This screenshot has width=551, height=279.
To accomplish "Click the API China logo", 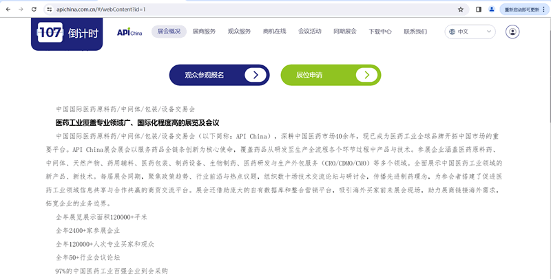I will click(129, 32).
